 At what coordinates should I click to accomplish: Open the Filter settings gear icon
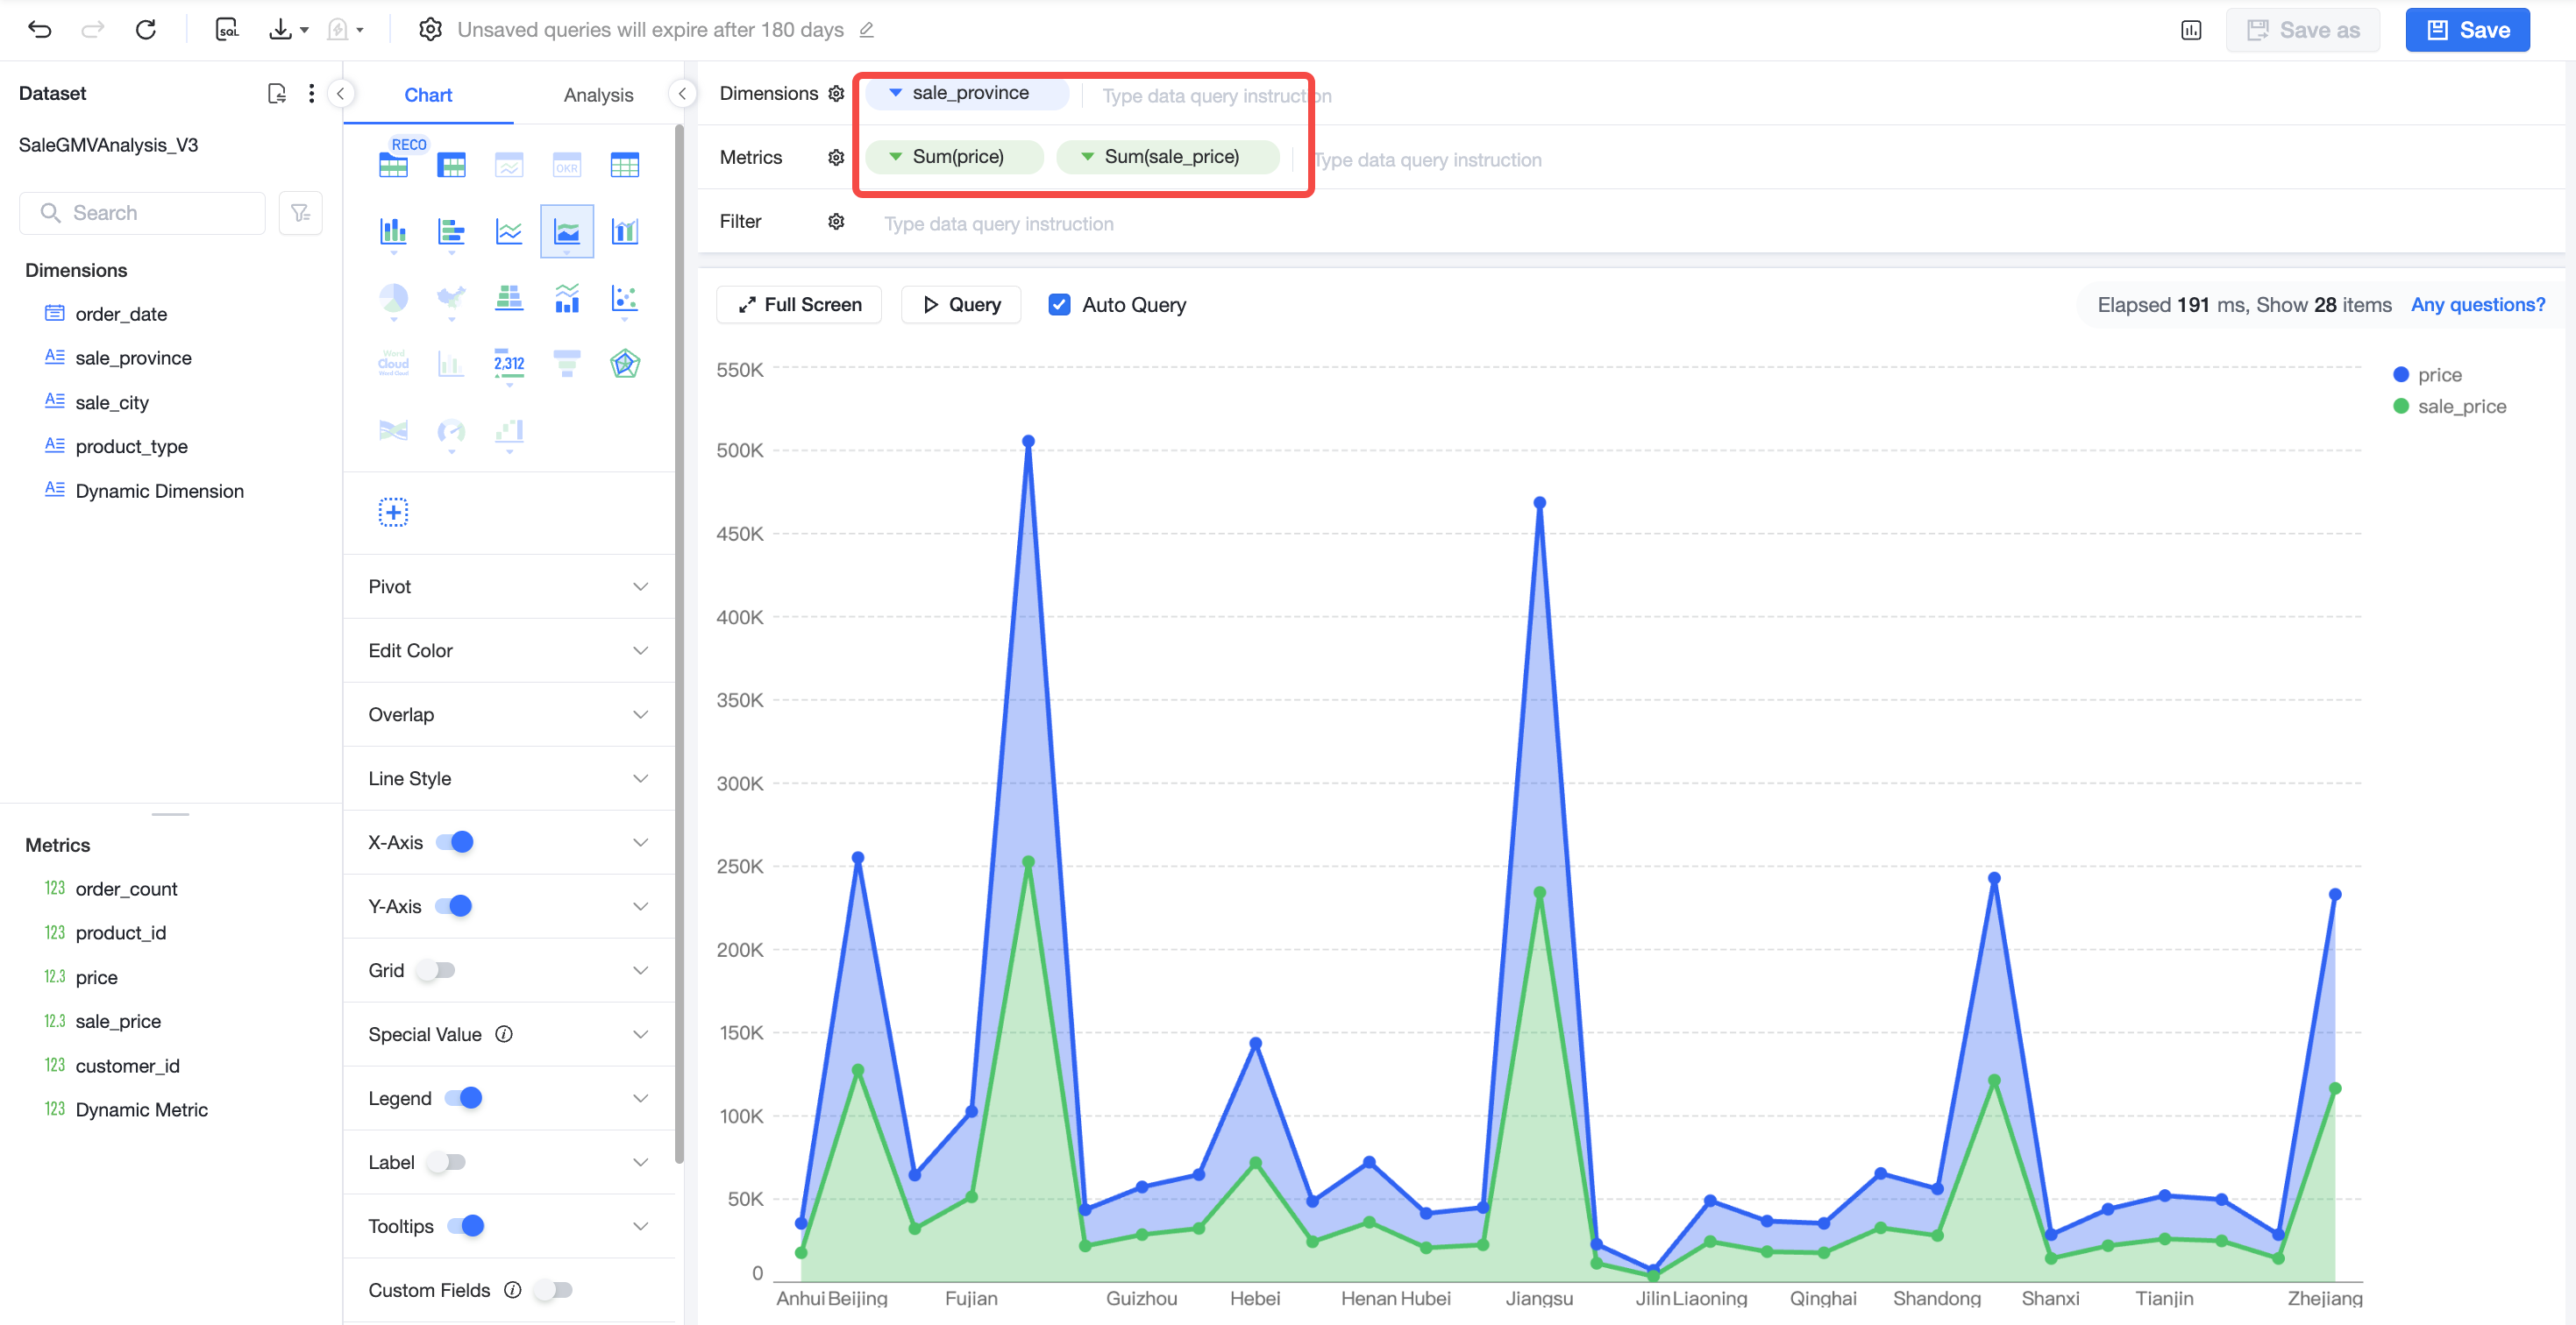pos(836,222)
